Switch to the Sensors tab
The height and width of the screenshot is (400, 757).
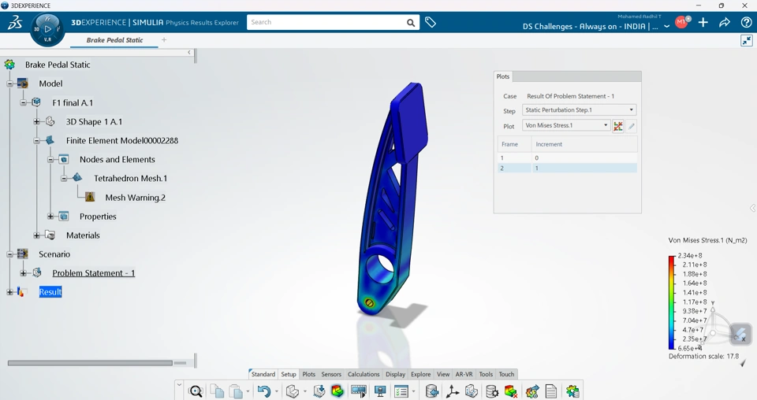[x=331, y=374]
